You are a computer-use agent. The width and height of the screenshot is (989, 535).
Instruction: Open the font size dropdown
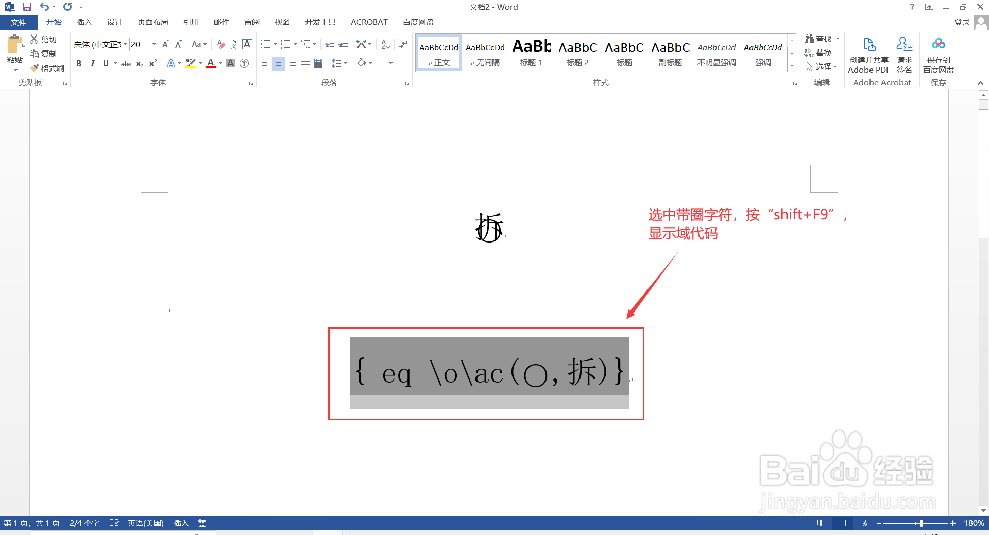click(x=154, y=44)
